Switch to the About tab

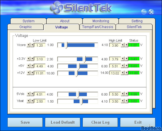(65, 21)
